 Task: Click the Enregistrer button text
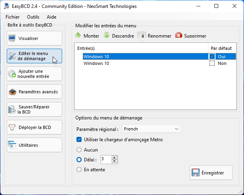pyautogui.click(x=213, y=173)
